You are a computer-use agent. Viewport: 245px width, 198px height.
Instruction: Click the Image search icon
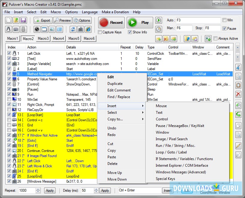coord(52,29)
